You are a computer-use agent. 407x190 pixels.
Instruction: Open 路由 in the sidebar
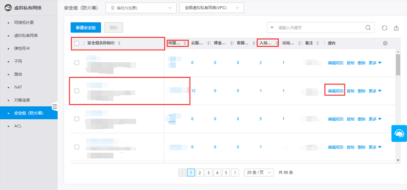tap(18, 74)
